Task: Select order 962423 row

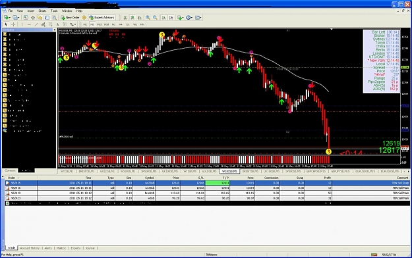Action: (207, 198)
